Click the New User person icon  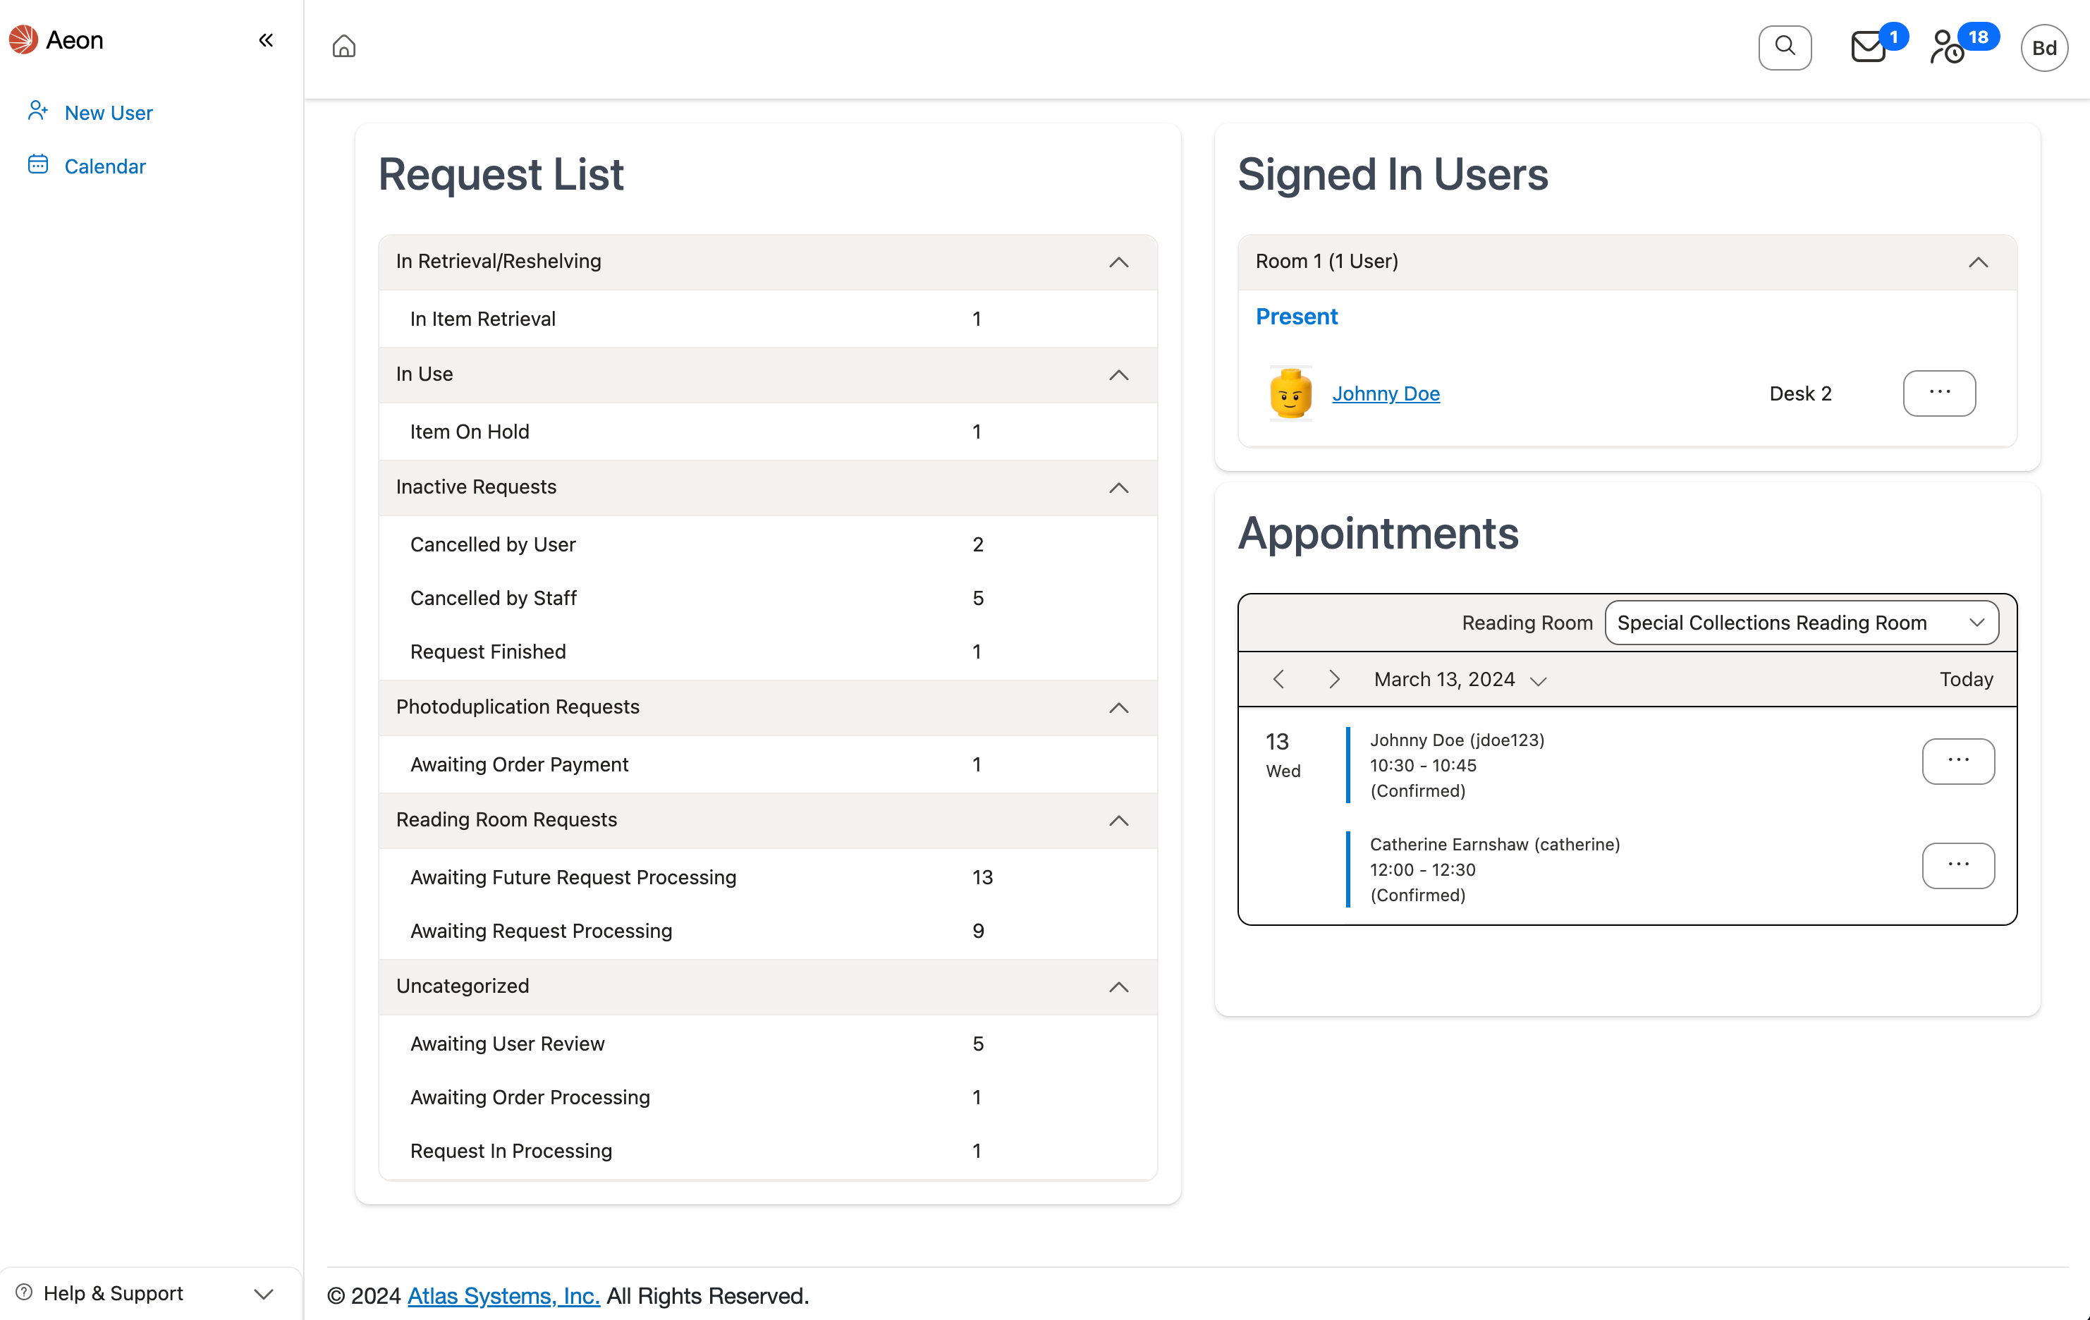pos(37,111)
